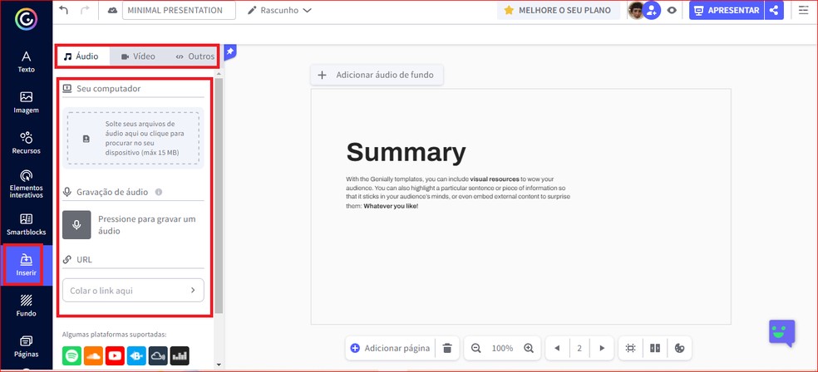
Task: Click Adicionar áudio de fundo
Action: pyautogui.click(x=377, y=75)
